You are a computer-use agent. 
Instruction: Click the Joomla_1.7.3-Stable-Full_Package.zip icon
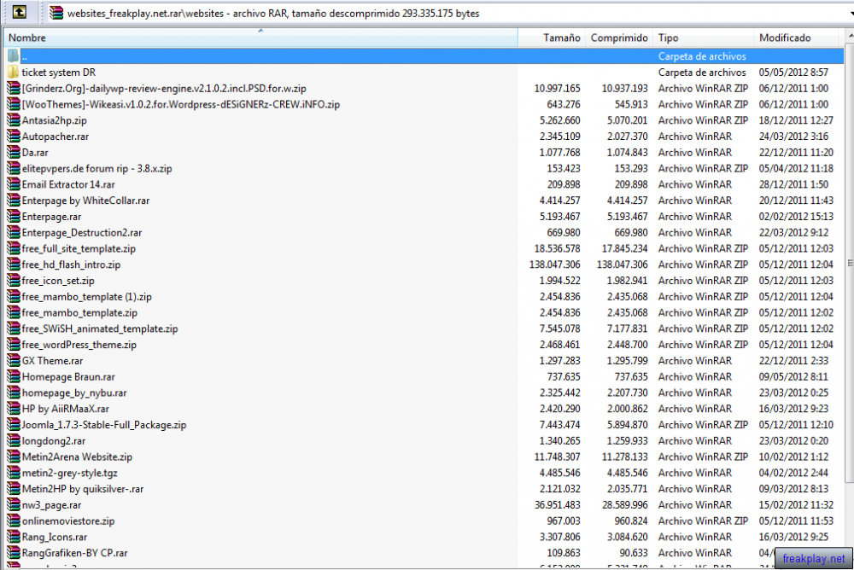point(13,425)
